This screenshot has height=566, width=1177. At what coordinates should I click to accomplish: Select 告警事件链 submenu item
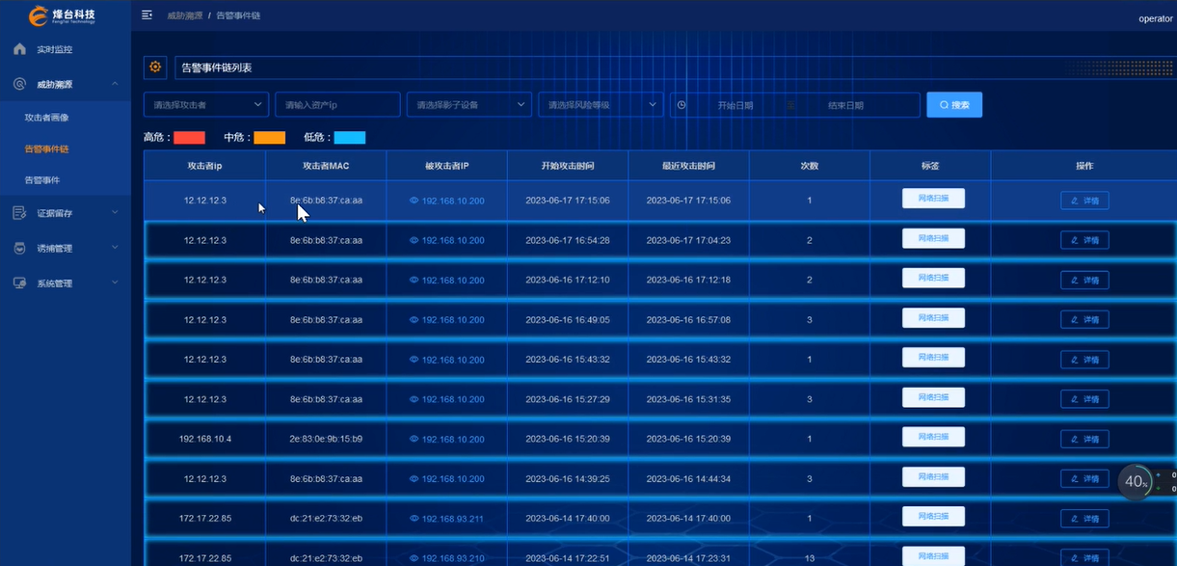pos(46,149)
